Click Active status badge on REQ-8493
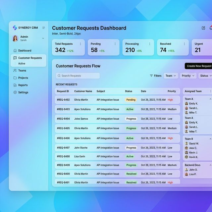The image size is (212, 212). (130, 109)
